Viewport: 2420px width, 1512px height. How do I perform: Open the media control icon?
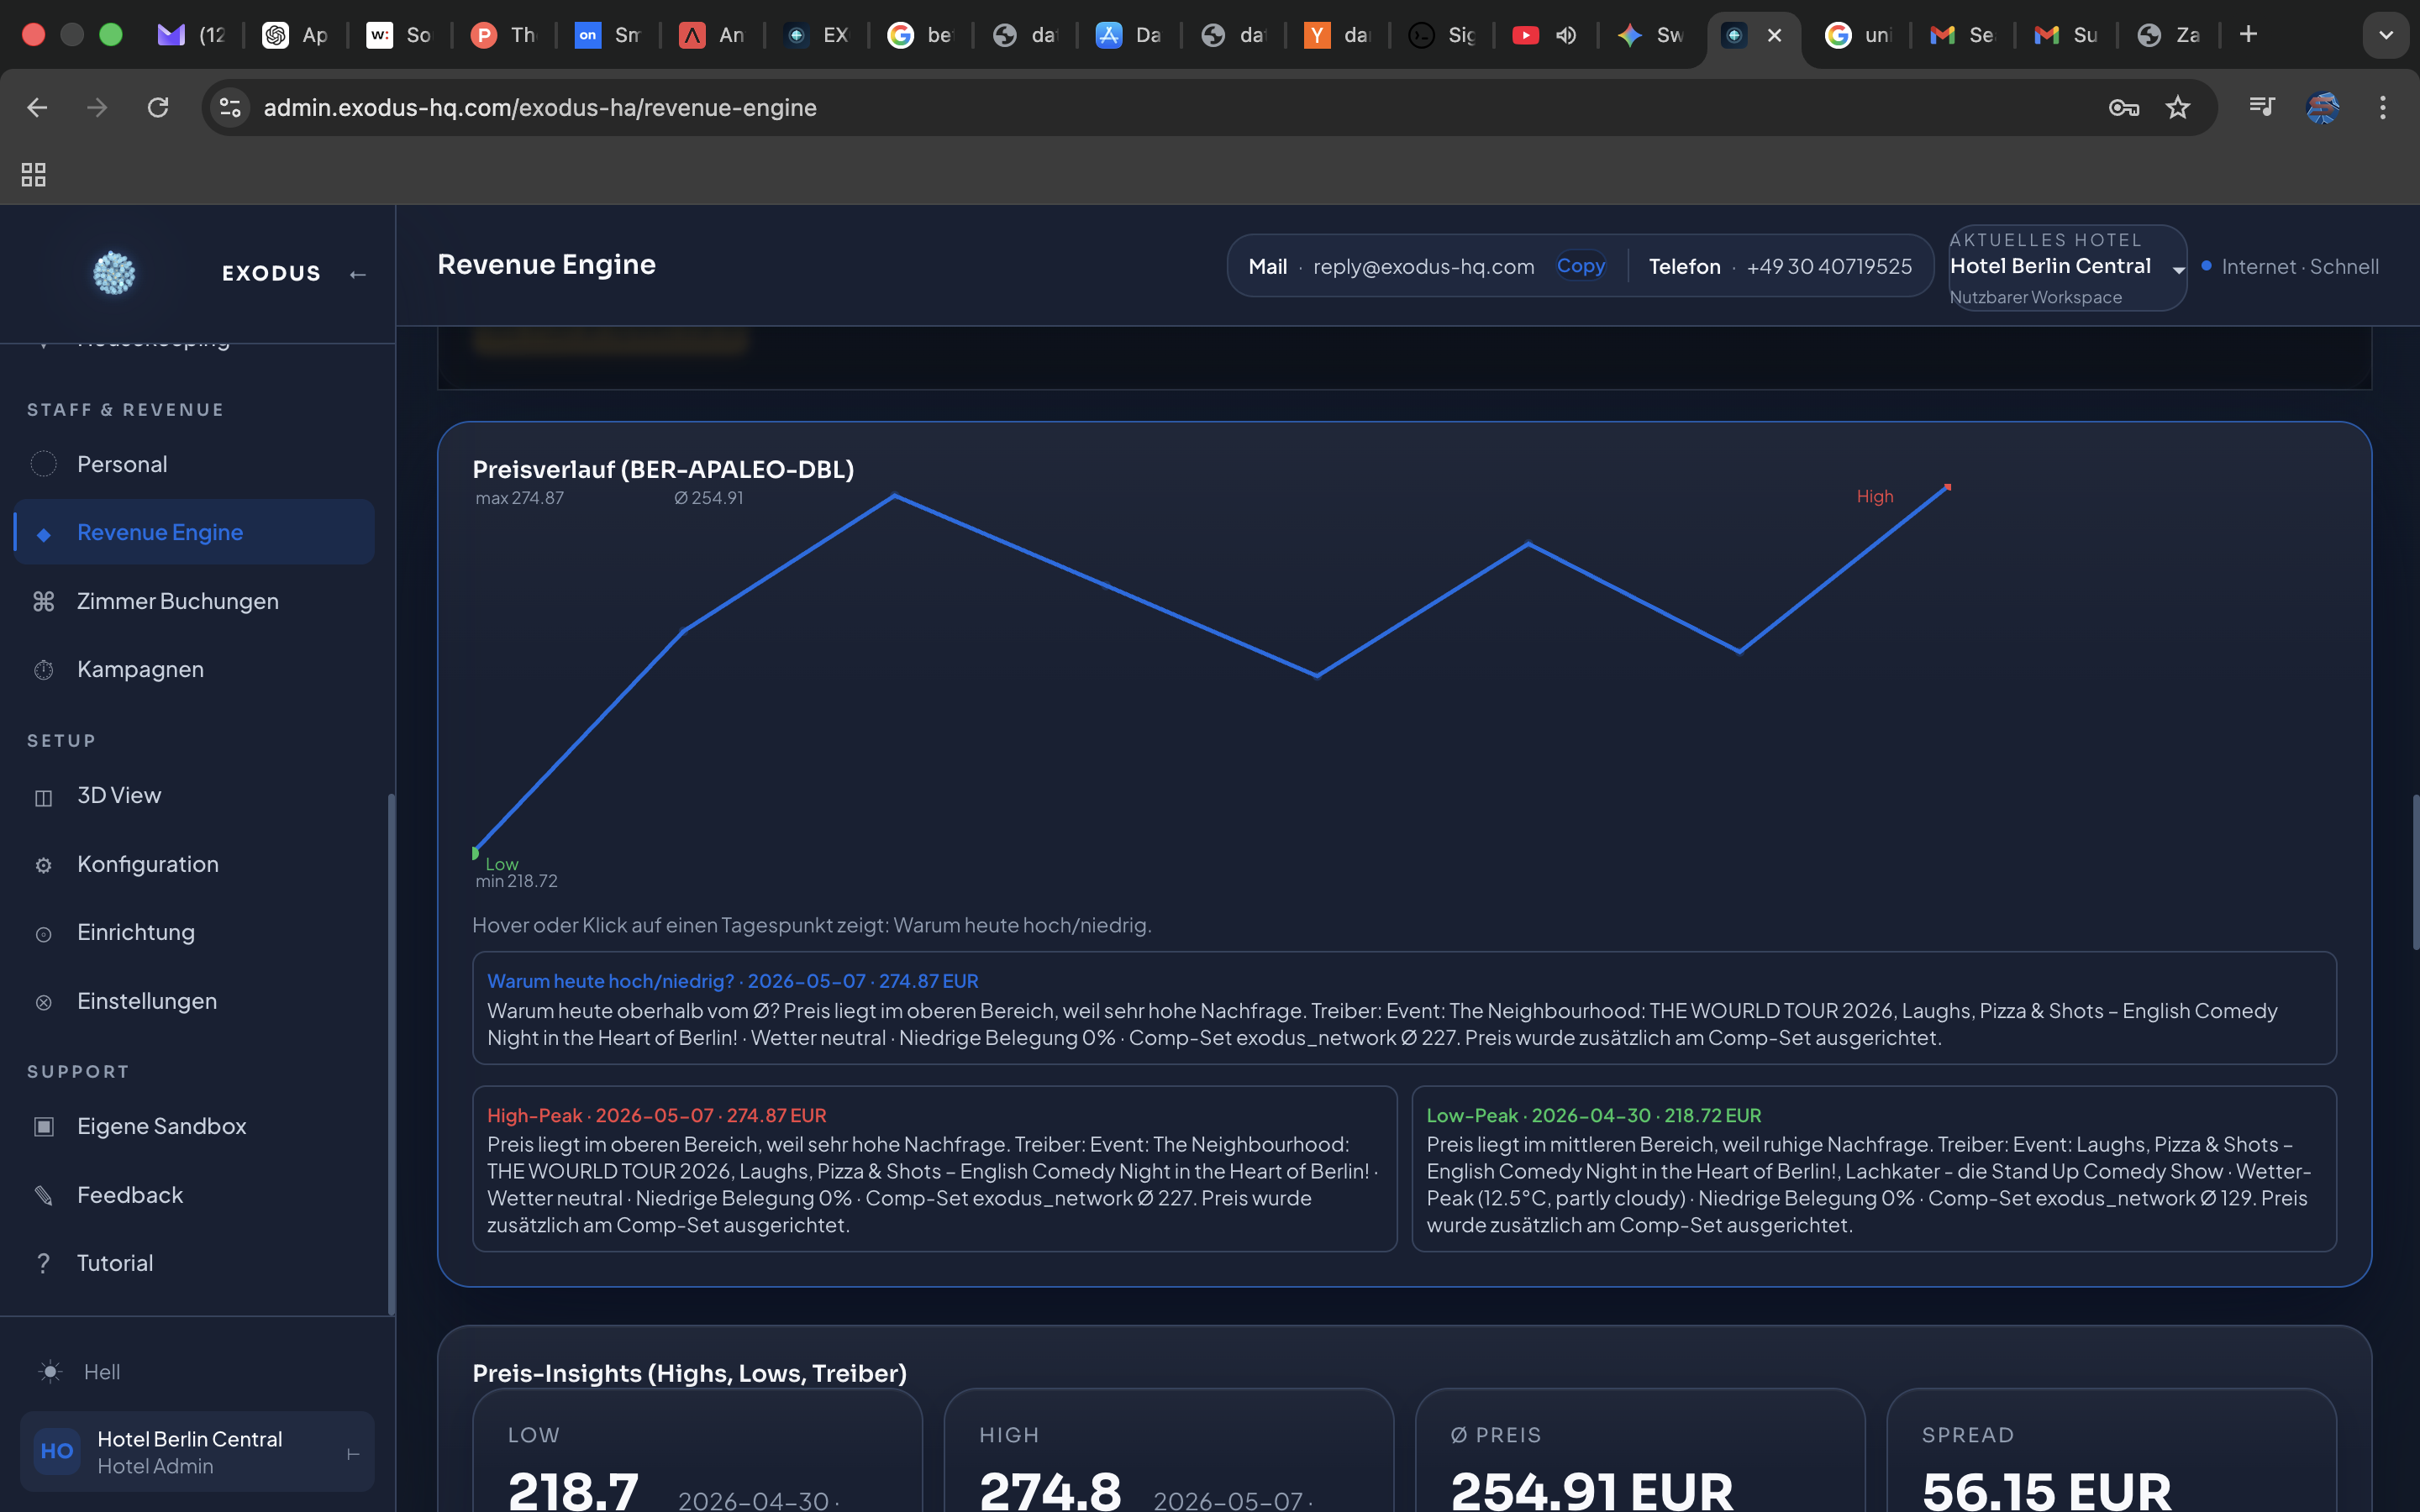[x=2261, y=107]
